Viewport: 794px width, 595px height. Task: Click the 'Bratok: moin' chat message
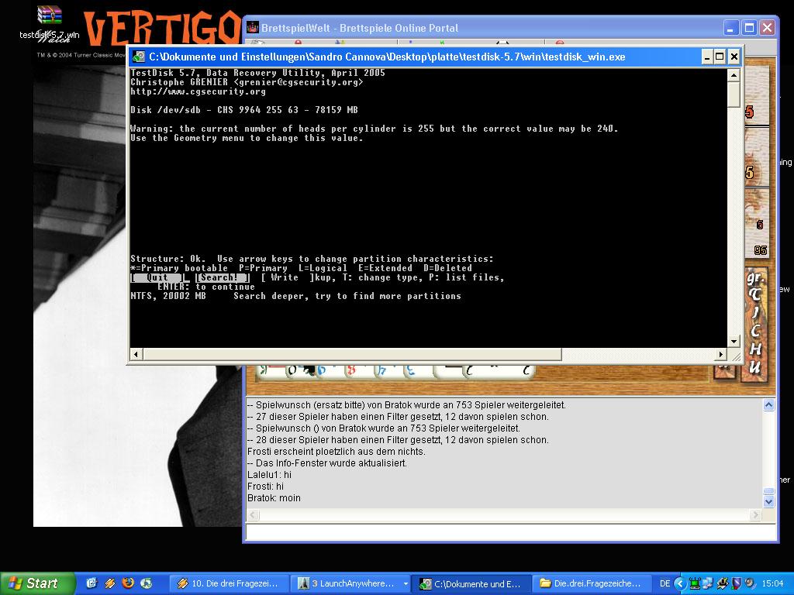(274, 498)
